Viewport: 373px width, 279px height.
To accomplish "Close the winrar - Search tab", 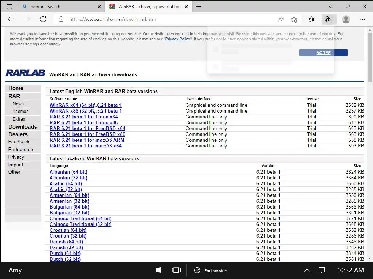I will coord(99,7).
